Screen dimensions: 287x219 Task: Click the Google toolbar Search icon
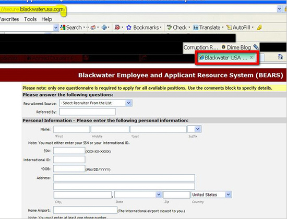point(63,28)
